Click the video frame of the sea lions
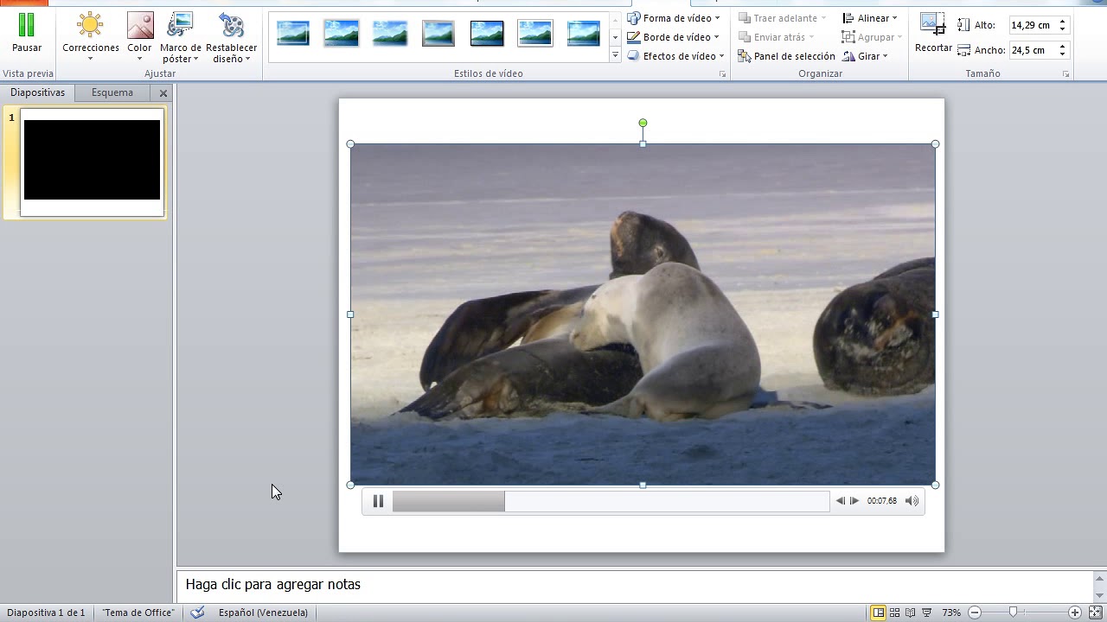The height and width of the screenshot is (622, 1107). [x=643, y=314]
